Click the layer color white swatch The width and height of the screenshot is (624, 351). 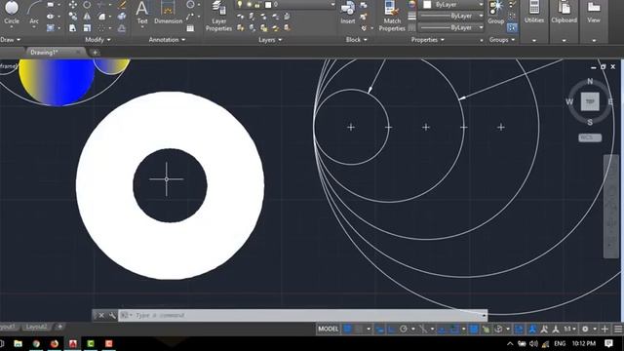[x=268, y=4]
